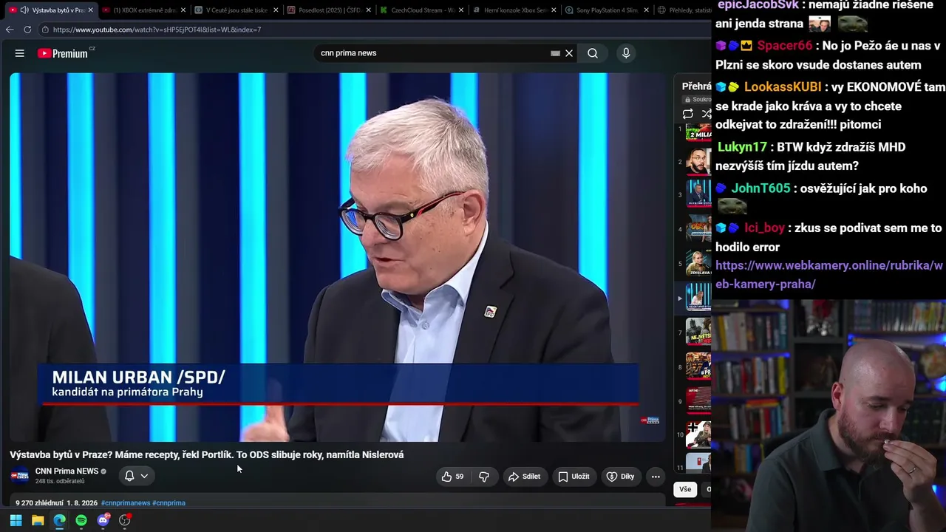Close the 'XBOX extrémně zdra…' tab
946x532 pixels.
(x=183, y=10)
